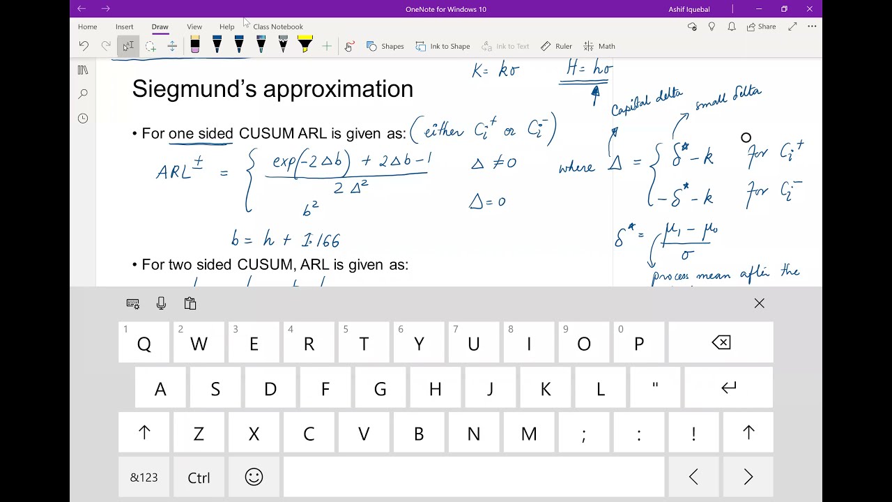Activate the Insert Space tool

pos(172,46)
